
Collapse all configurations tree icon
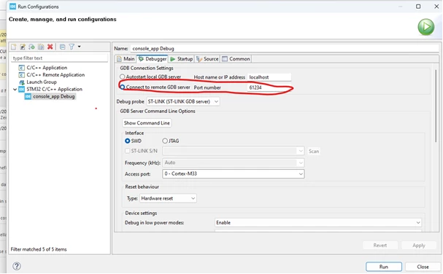click(63, 47)
